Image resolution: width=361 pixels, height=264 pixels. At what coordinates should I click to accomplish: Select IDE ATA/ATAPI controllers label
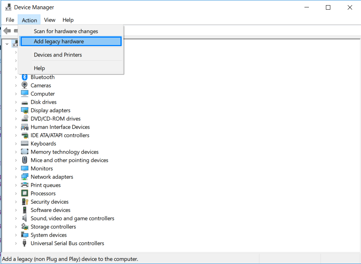click(60, 135)
